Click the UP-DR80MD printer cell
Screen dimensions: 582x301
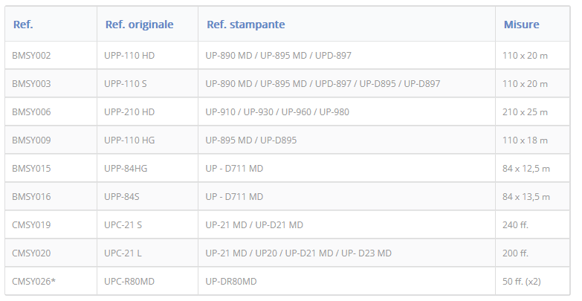click(x=346, y=281)
